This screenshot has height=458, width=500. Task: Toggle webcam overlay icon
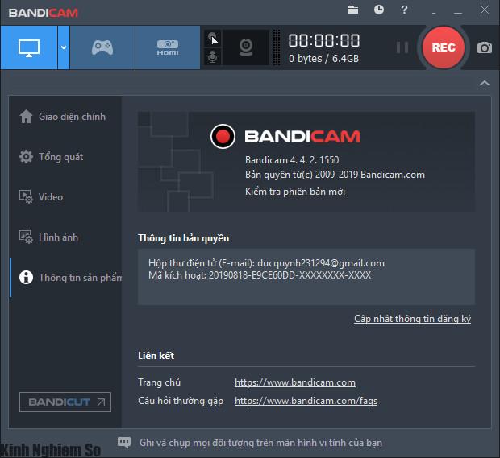point(246,47)
